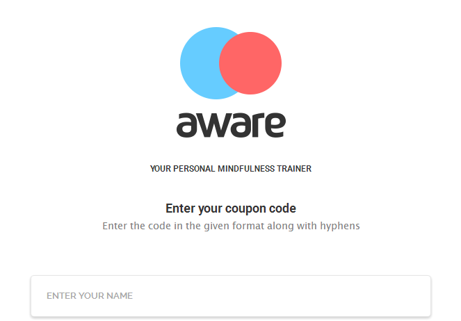Image resolution: width=461 pixels, height=321 pixels.
Task: Click the word 'format' in the instructions
Action: click(248, 226)
